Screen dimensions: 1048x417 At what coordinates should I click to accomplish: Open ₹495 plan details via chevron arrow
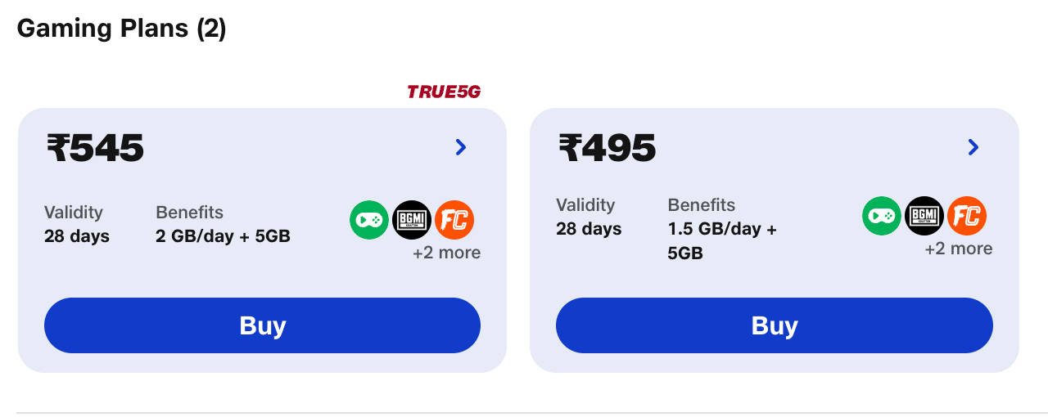coord(973,147)
